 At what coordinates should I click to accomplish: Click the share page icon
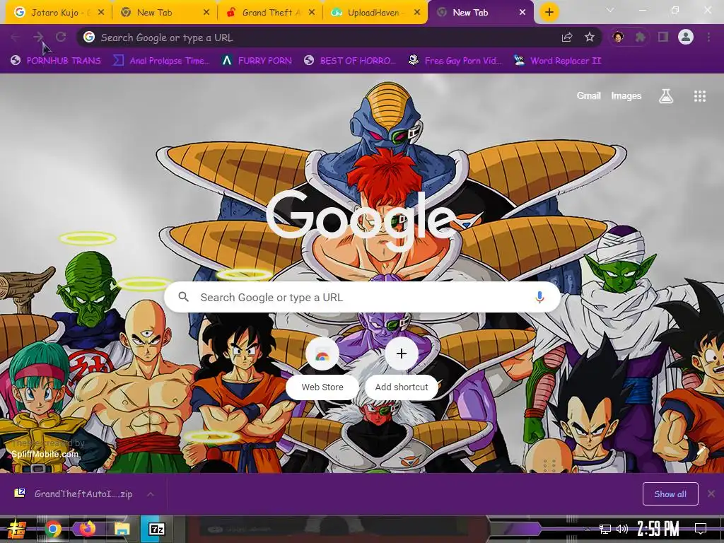pos(567,37)
